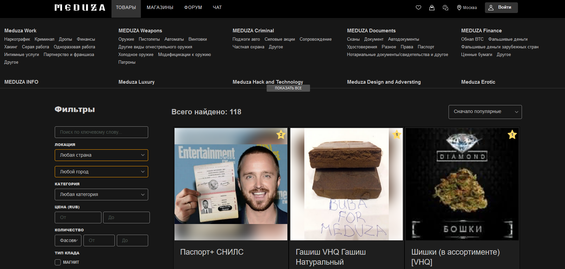Open the МАГАЗИНЫ tab
Screen dimensions: 565x269
tap(160, 7)
